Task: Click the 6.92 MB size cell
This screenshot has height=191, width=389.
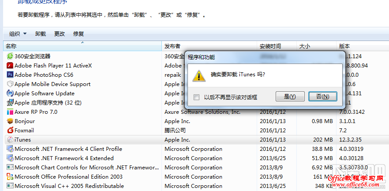Action: 322,168
